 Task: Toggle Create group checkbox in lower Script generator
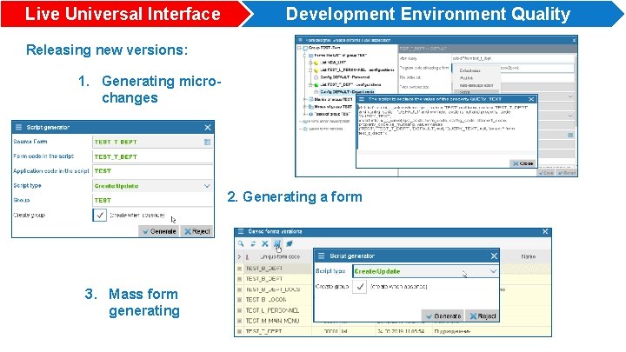tap(360, 286)
